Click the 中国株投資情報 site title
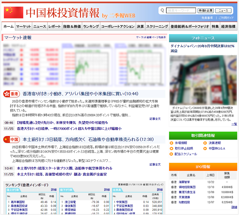This screenshot has height=215, width=239. tap(62, 13)
